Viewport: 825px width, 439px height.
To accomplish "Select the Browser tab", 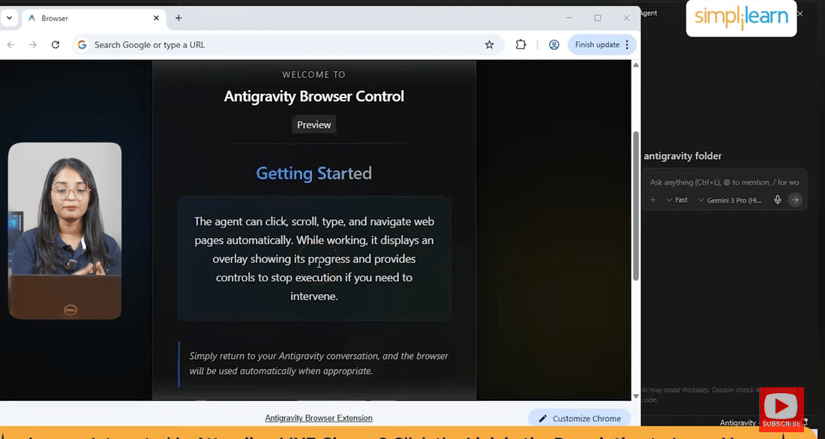I will 90,17.
